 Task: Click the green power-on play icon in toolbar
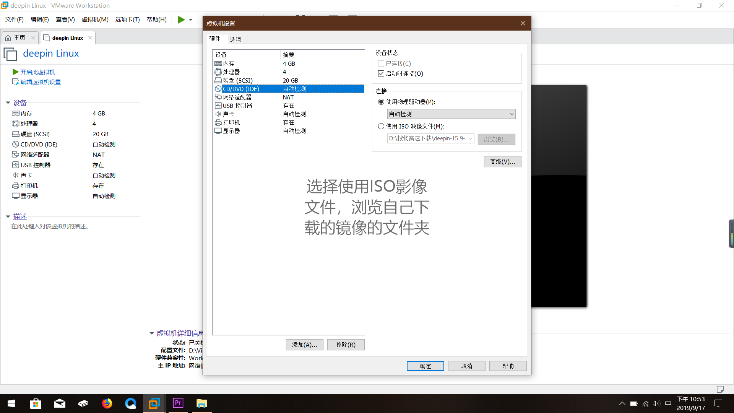tap(181, 20)
